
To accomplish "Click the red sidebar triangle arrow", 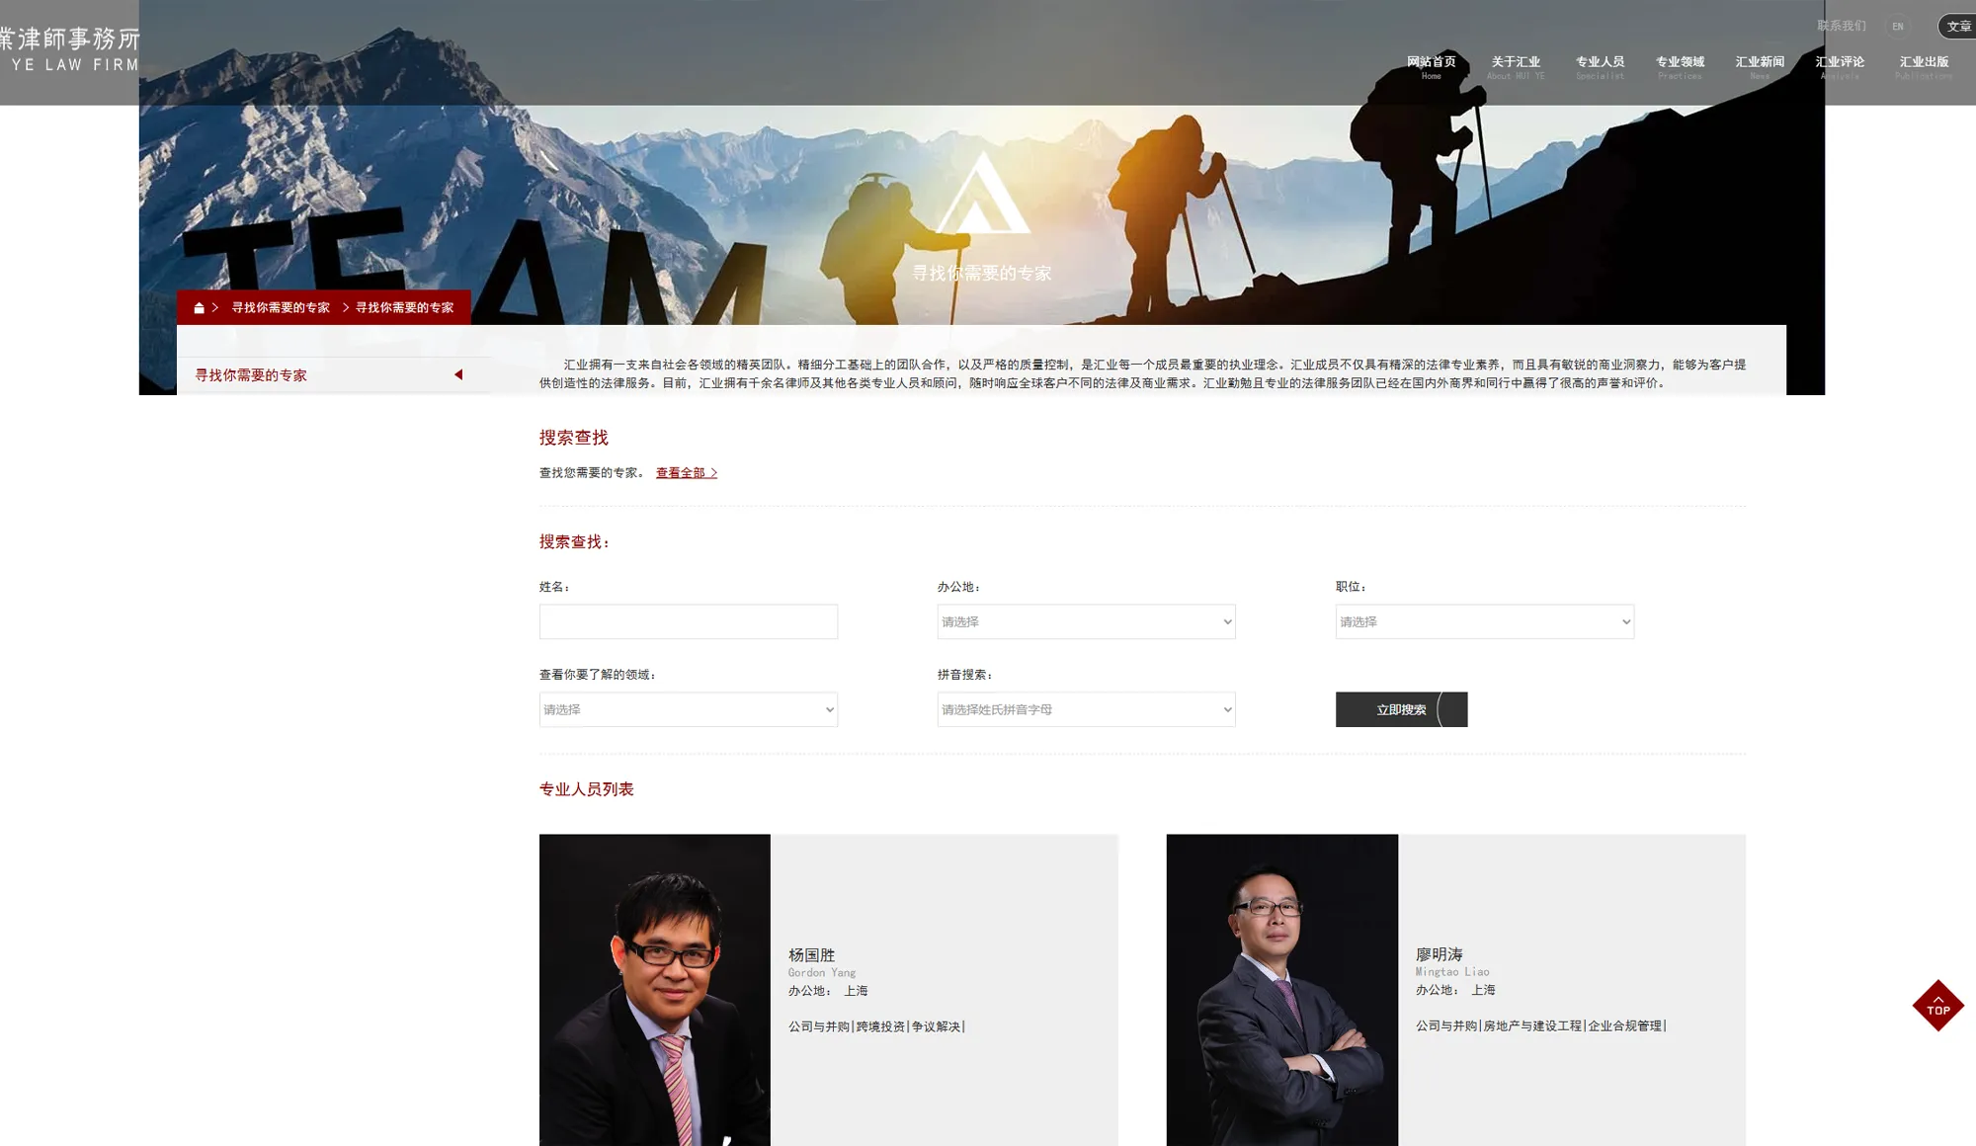I will (x=458, y=374).
